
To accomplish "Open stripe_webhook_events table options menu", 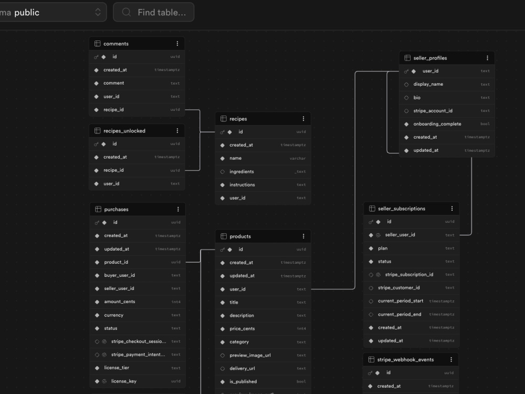I will pyautogui.click(x=451, y=359).
